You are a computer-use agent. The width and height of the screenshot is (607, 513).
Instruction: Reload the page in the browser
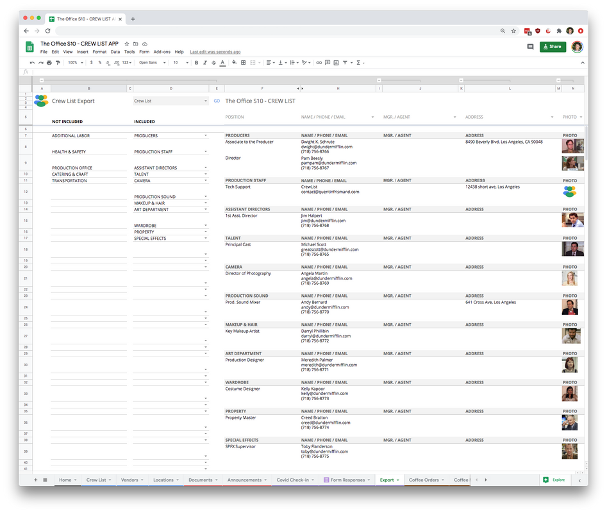point(47,31)
